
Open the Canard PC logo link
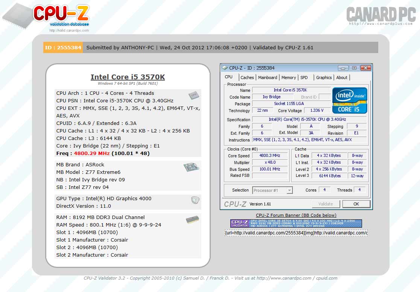click(x=381, y=16)
